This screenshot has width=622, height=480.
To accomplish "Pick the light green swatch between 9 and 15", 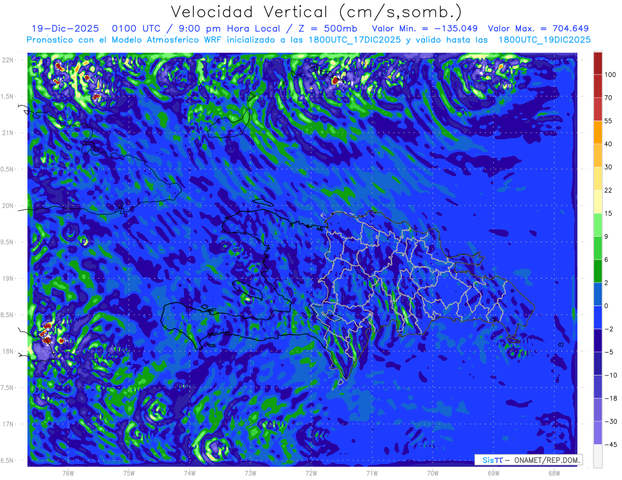I will (598, 225).
